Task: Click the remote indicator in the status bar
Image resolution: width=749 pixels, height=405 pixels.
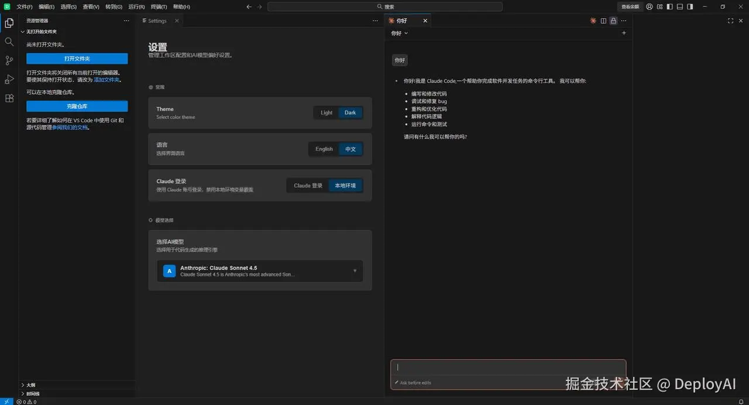Action: (x=6, y=401)
